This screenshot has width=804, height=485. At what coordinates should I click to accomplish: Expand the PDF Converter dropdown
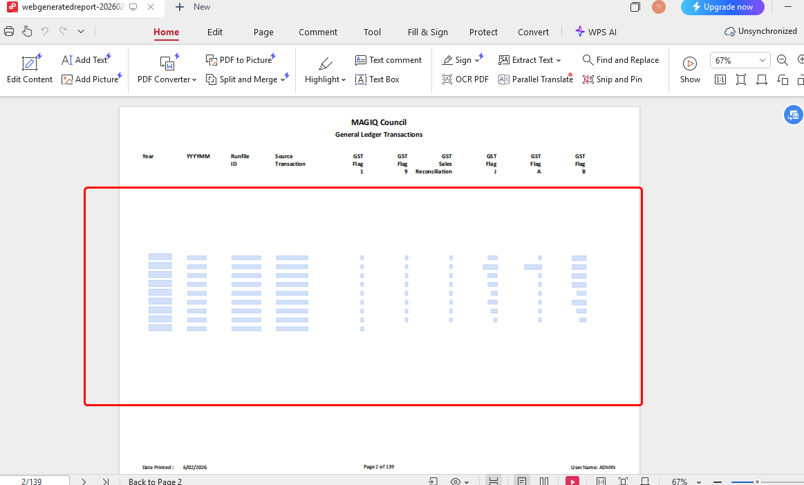[167, 79]
